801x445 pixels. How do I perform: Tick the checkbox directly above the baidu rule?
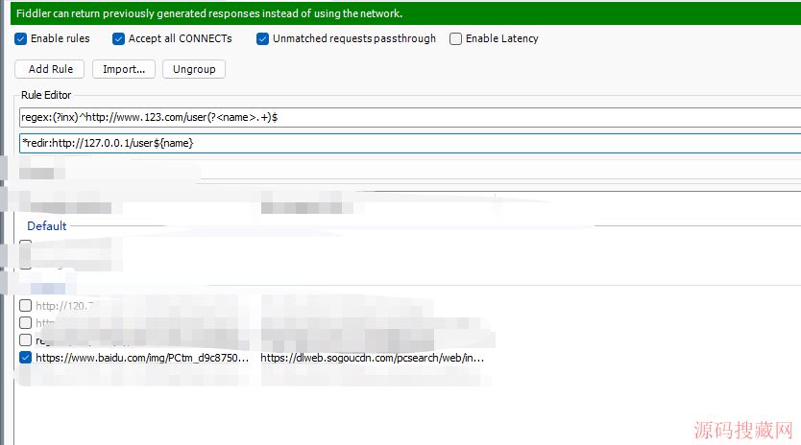coord(26,340)
